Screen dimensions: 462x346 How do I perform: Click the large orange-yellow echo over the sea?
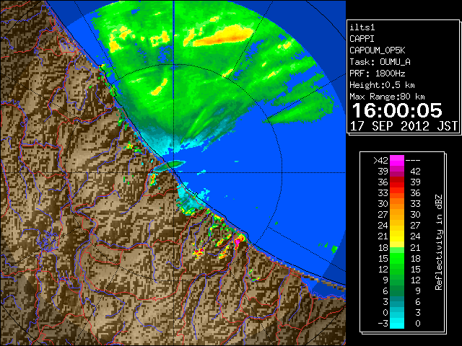pos(223,37)
